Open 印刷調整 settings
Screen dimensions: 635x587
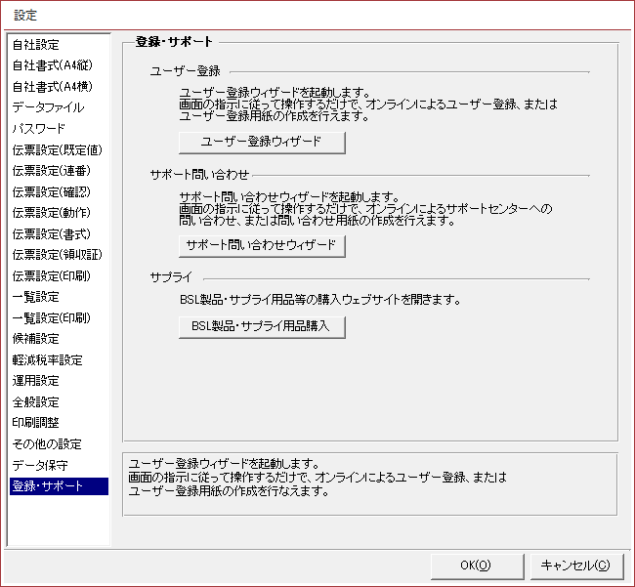(x=59, y=423)
